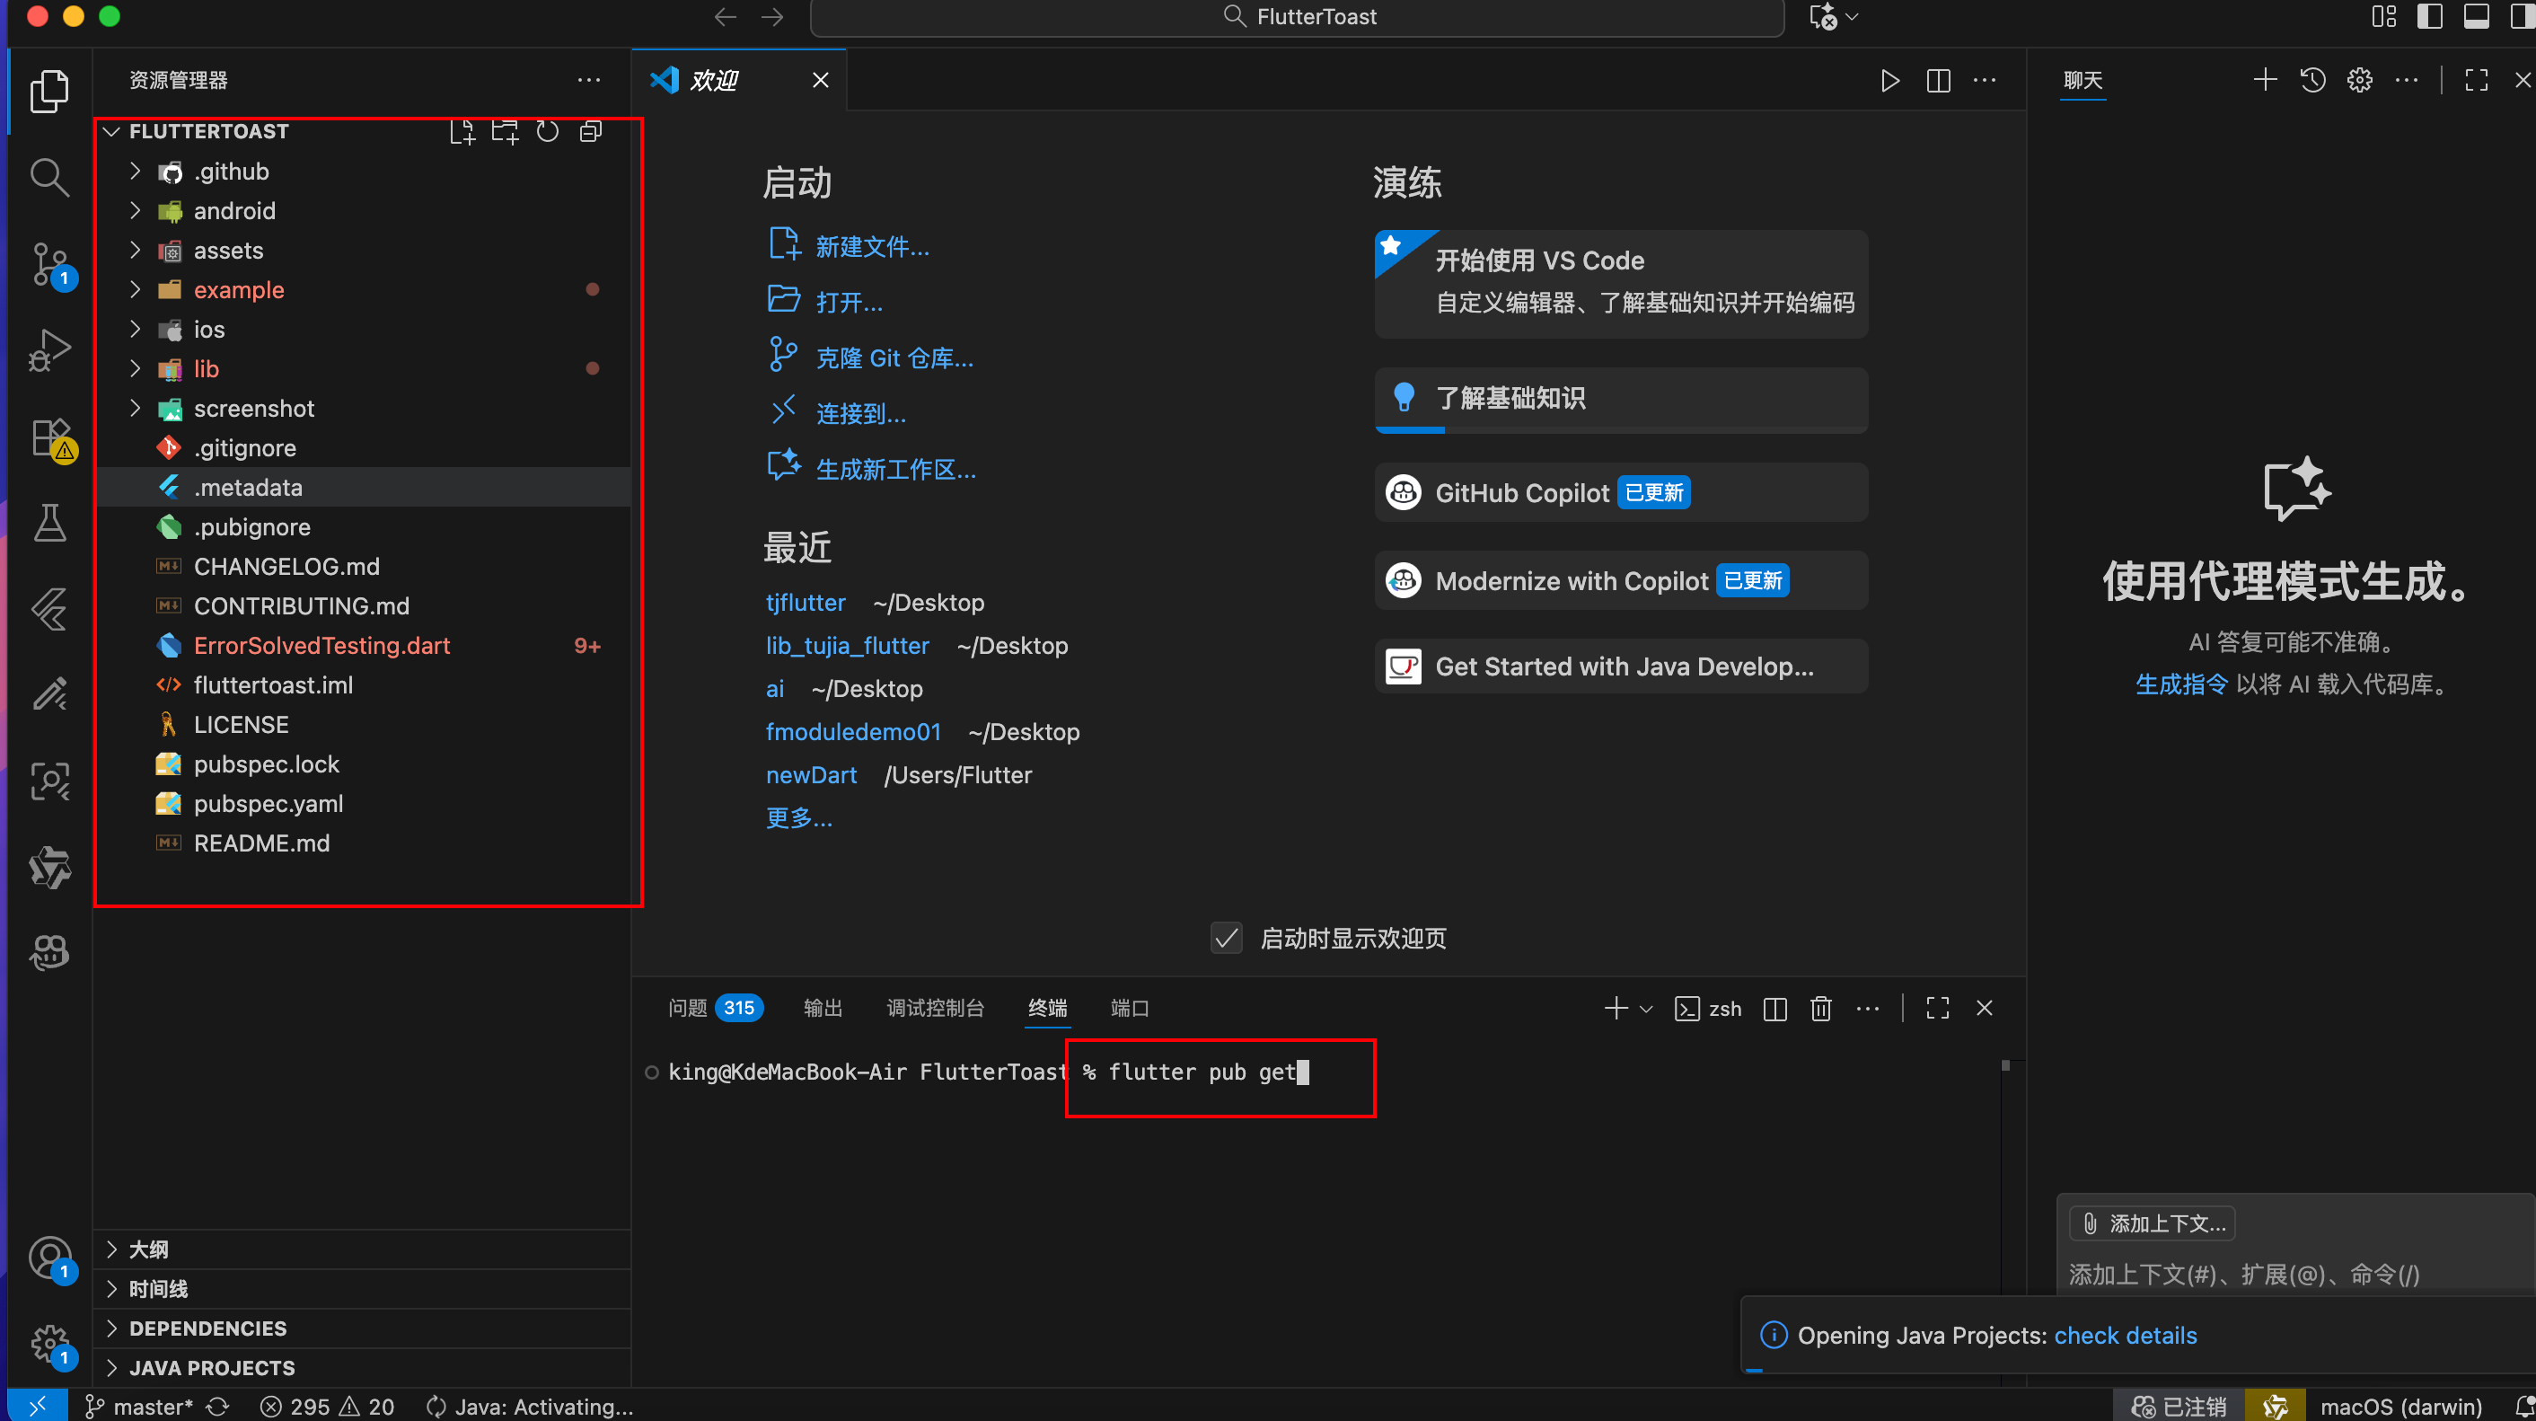
Task: Refresh the explorer file tree
Action: click(x=548, y=132)
